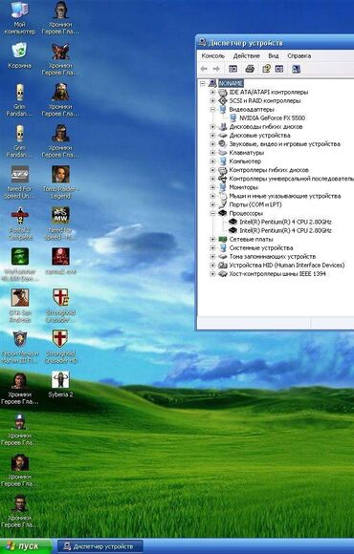Click the Процессоры chip icon

(222, 213)
